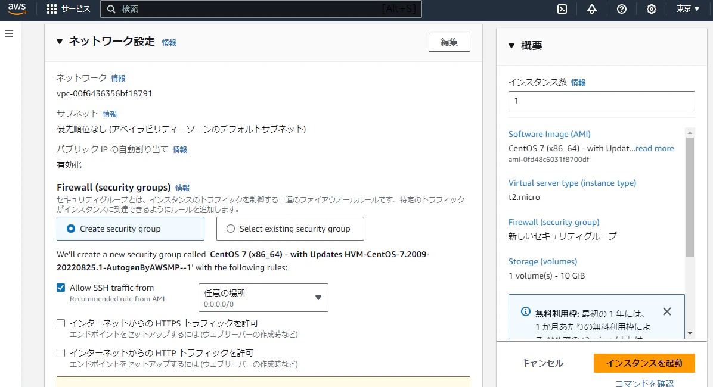Open Virtual server type (instance type) link

(572, 183)
